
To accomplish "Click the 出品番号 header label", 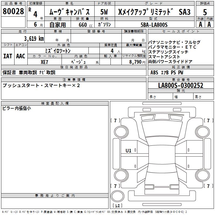I will (x=13, y=3).
